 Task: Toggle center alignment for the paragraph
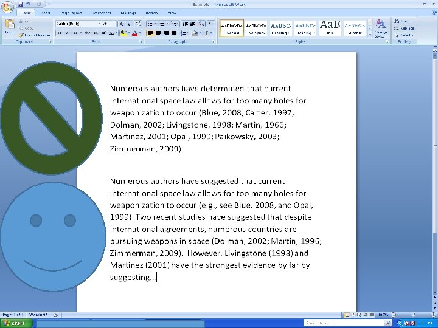coord(158,33)
